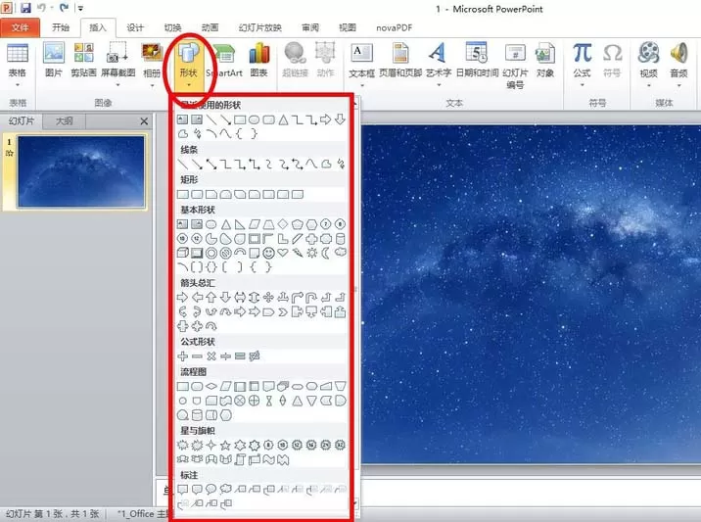
Task: Insert a 图表 chart
Action: (258, 60)
